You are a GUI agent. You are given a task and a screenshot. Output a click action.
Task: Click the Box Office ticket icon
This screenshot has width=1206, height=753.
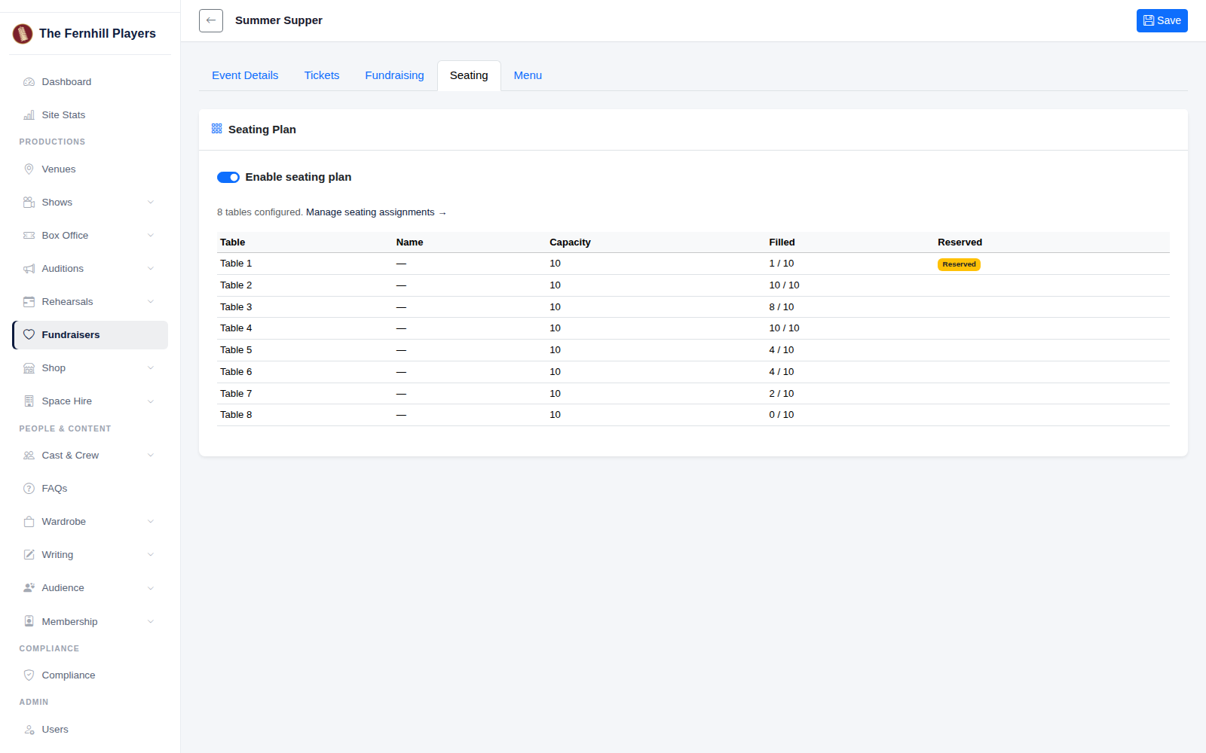pos(29,236)
